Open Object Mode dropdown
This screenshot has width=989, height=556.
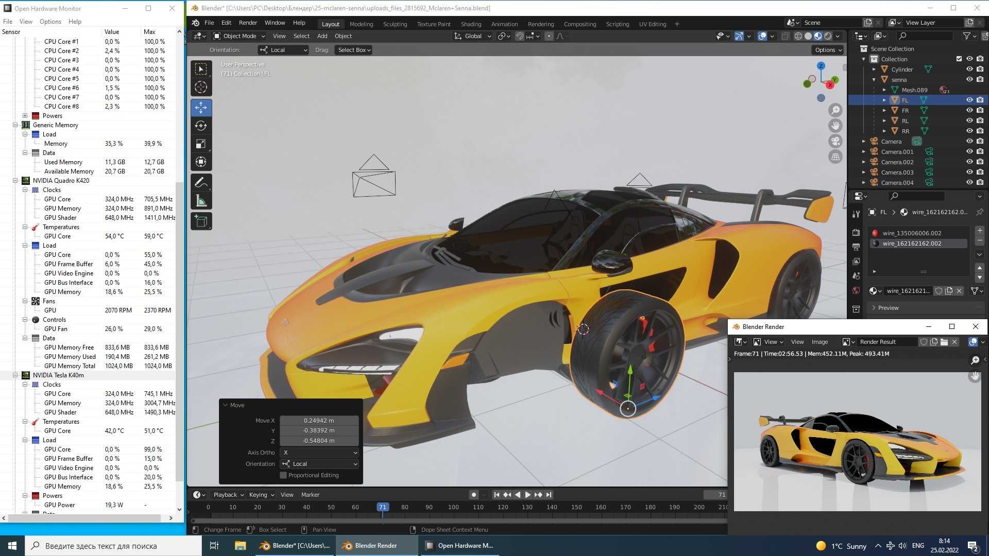coord(239,36)
